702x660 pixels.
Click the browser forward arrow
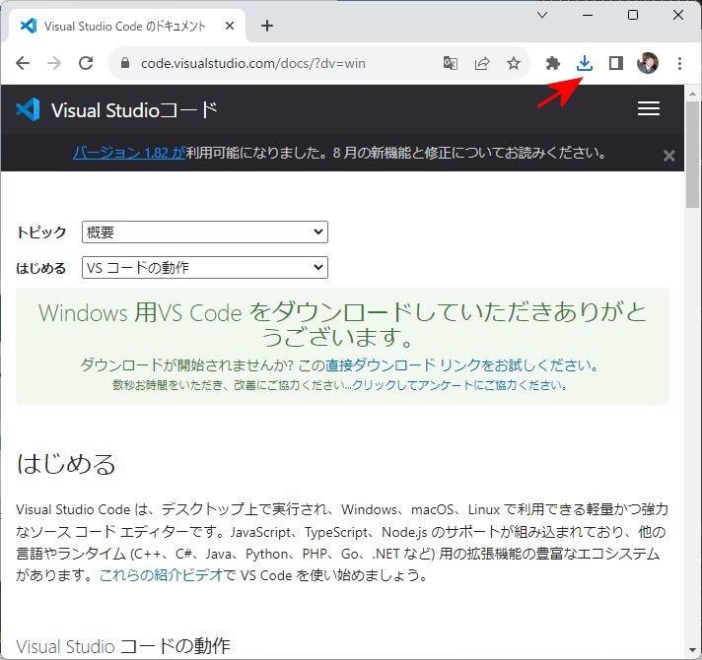point(53,63)
